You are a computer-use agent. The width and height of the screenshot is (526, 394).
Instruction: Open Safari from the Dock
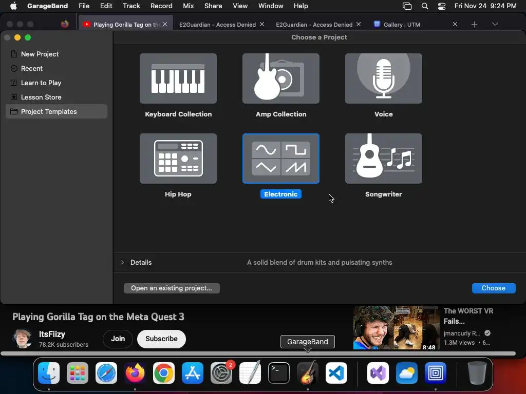pos(106,373)
